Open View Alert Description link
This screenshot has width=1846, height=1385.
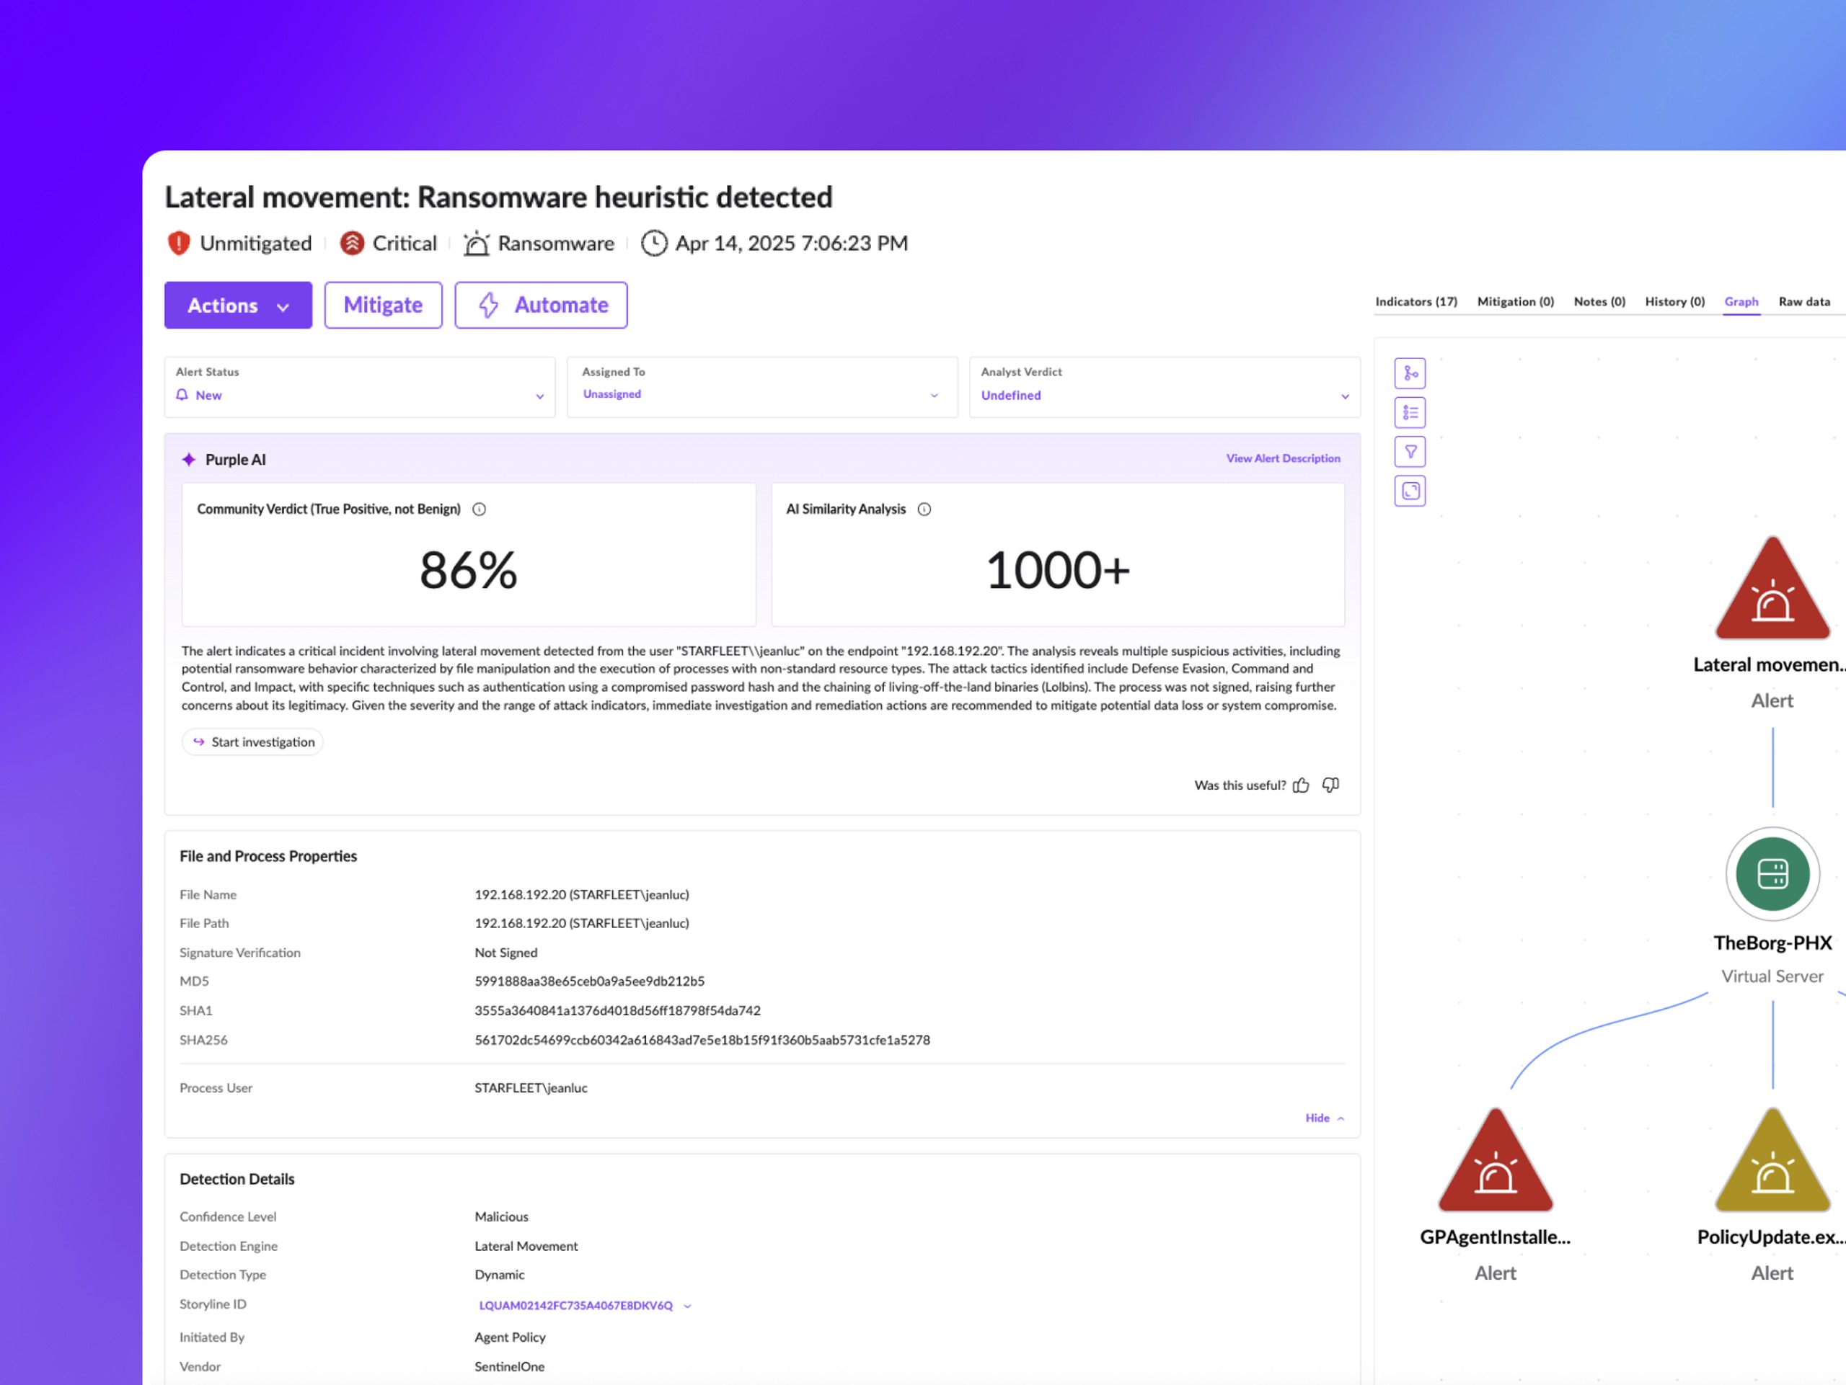(x=1283, y=458)
